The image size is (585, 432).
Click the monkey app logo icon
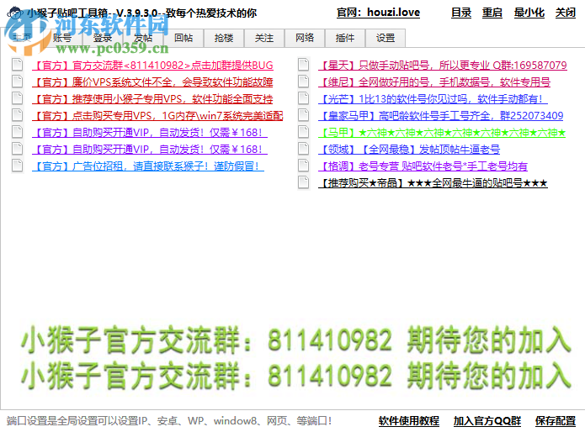click(x=15, y=13)
